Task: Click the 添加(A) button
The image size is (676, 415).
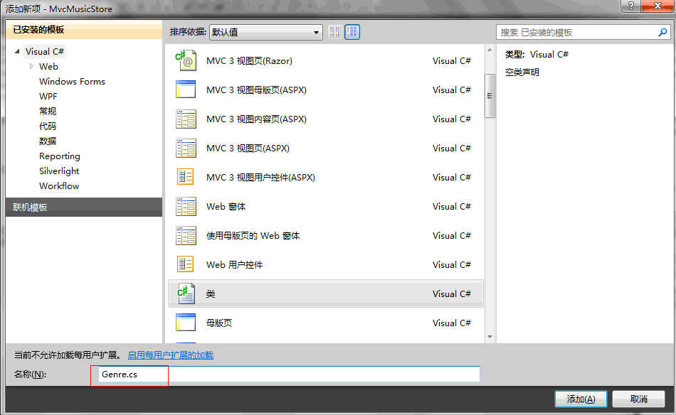Action: [581, 399]
